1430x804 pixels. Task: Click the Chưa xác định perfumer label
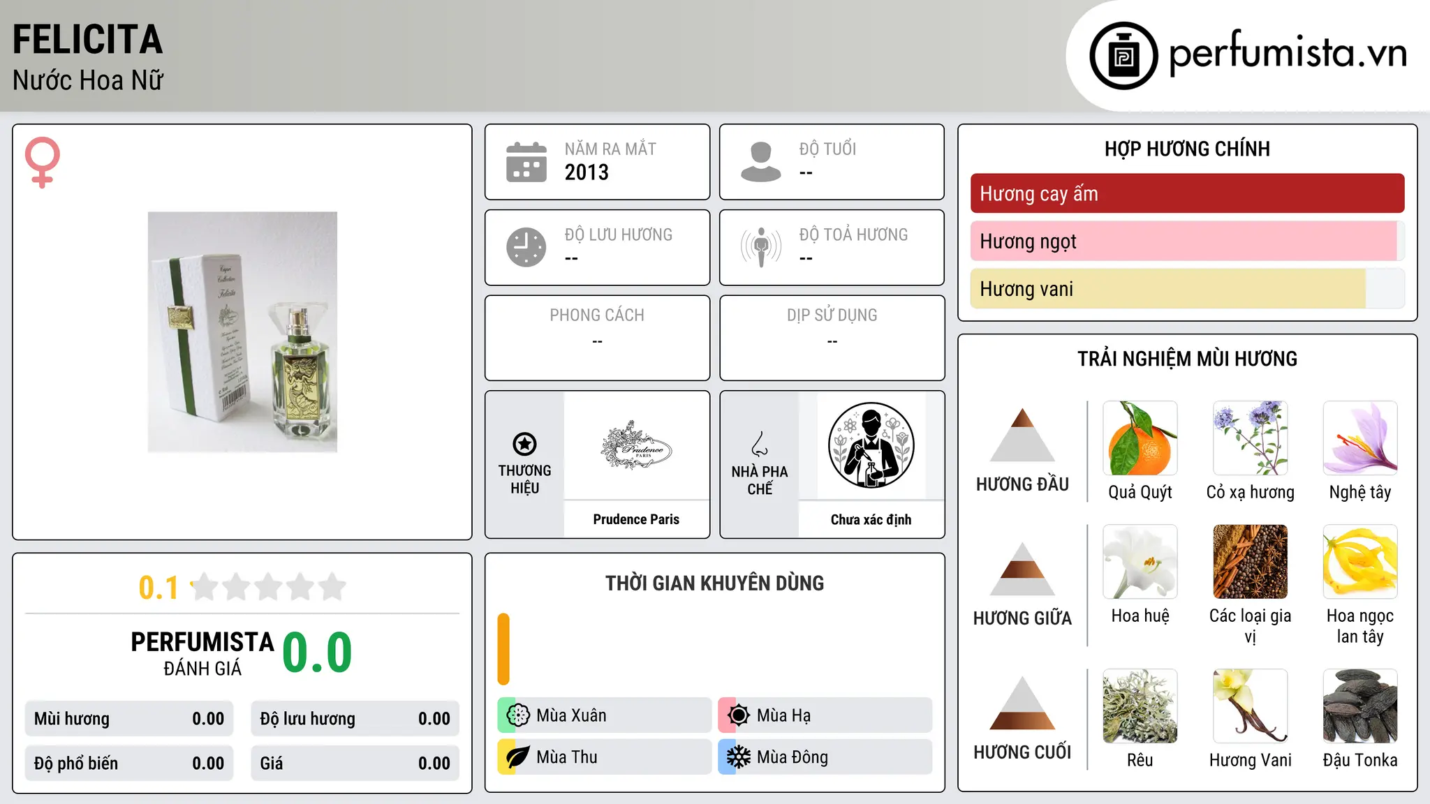pos(871,519)
